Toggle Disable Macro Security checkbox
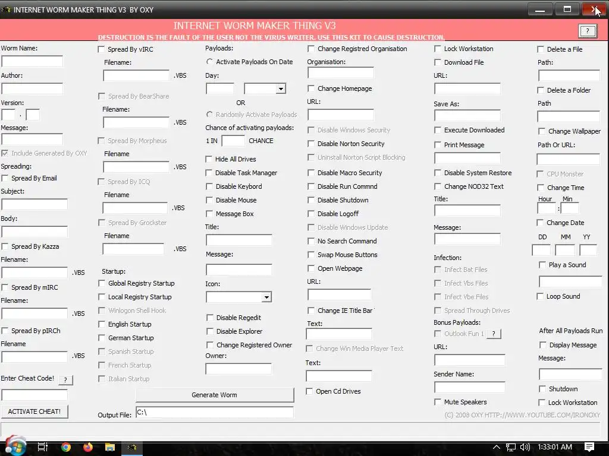 coord(310,173)
